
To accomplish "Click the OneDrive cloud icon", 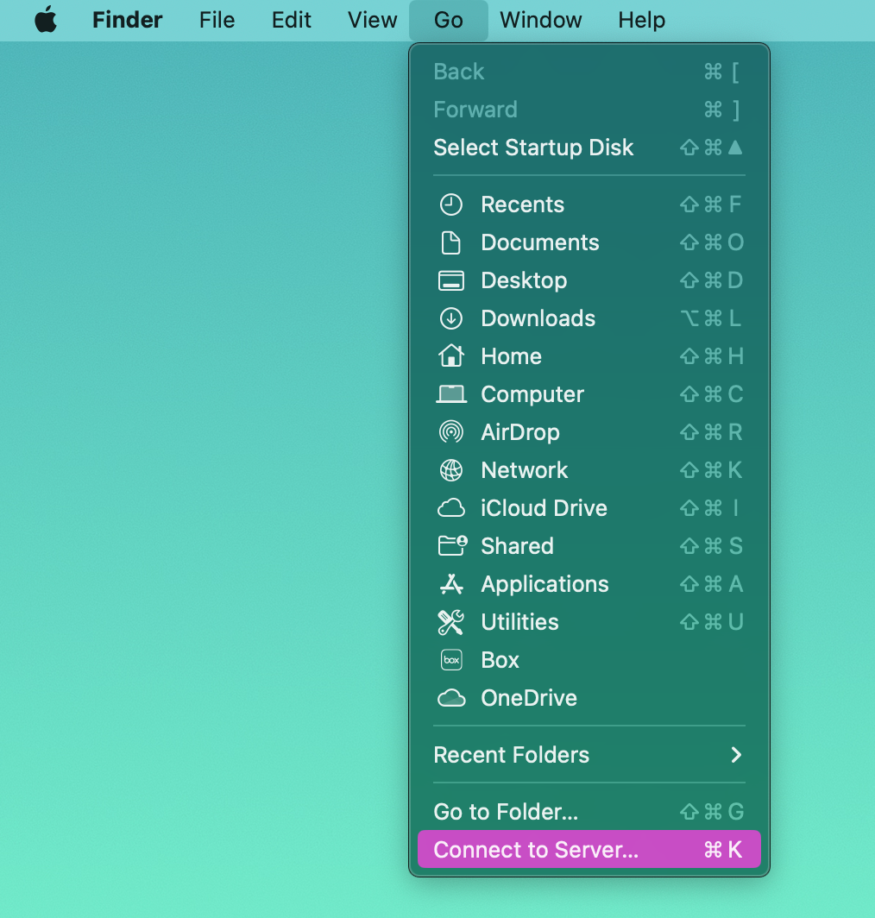I will 451,698.
